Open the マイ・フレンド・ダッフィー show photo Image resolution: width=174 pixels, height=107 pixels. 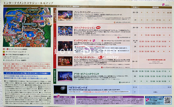coord(65,61)
